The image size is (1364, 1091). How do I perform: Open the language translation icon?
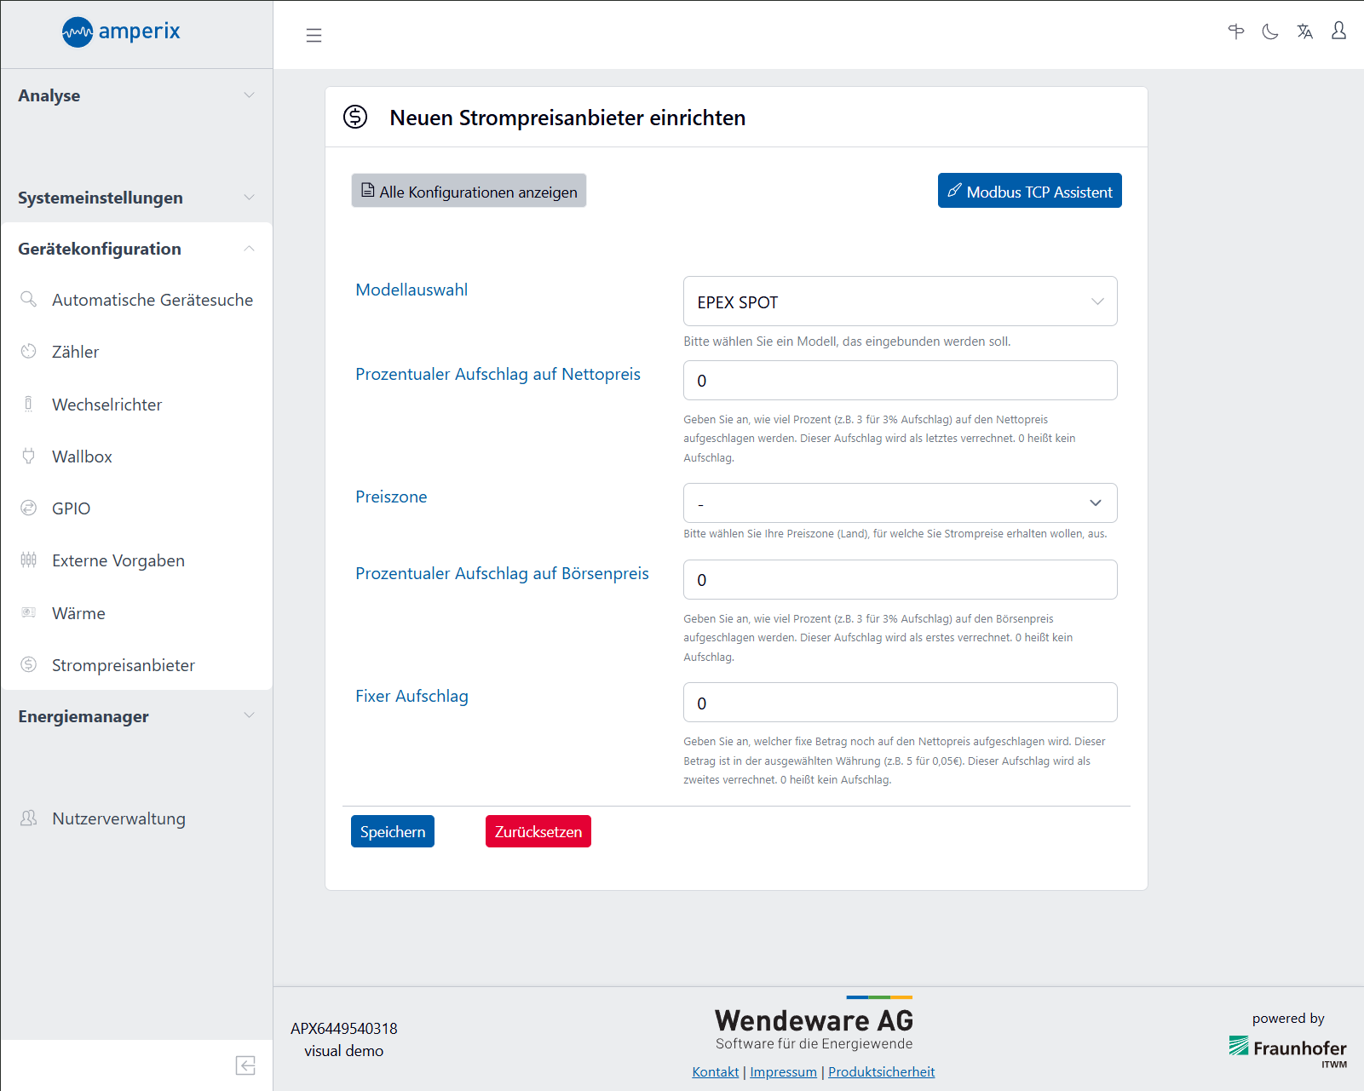1304,32
